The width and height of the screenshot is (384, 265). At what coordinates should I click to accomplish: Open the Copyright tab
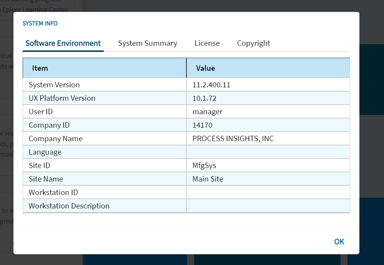tap(253, 43)
